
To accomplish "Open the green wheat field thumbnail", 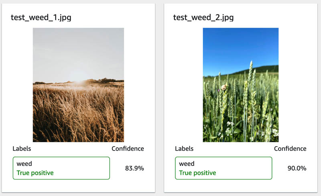I will coord(240,85).
